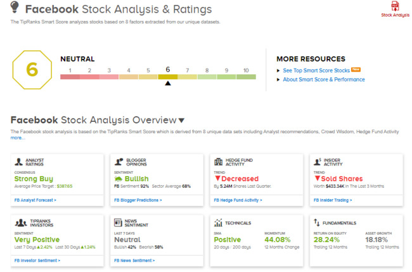
Task: Expand the Stock Analysis Overview dropdown arrow
Action: click(181, 120)
